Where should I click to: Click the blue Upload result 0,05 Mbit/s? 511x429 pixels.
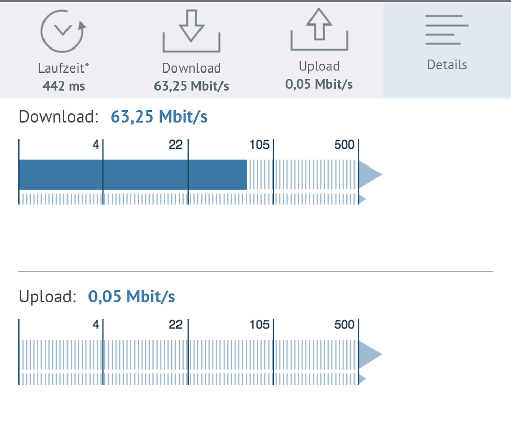tap(132, 296)
